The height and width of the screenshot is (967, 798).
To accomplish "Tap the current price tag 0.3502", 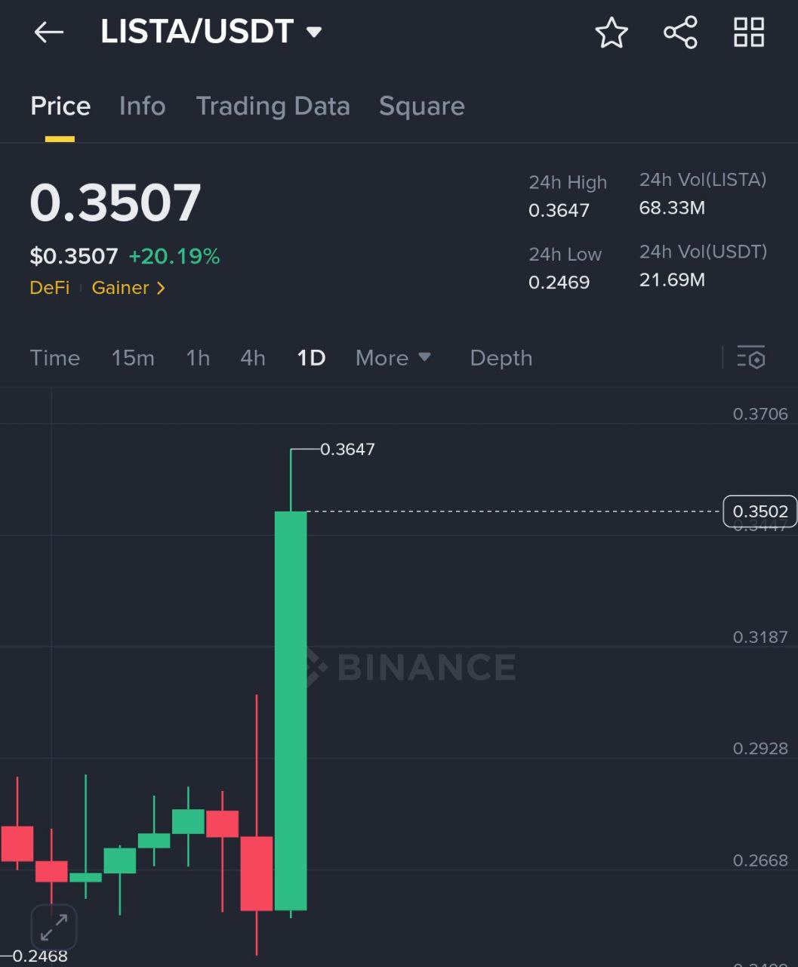I will coord(759,511).
